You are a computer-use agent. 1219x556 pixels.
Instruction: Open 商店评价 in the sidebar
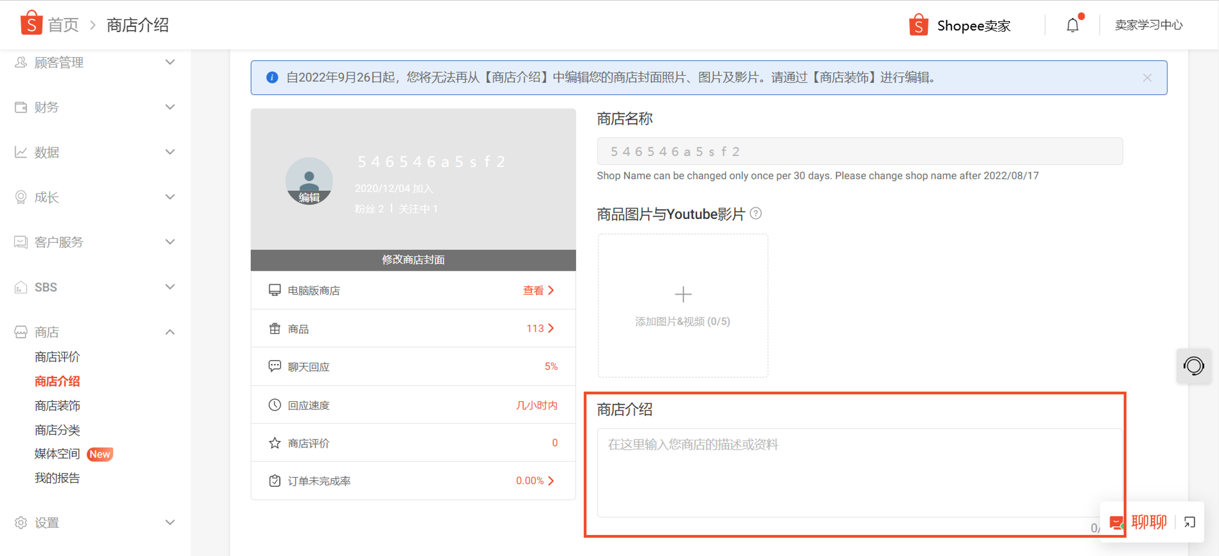pos(57,357)
